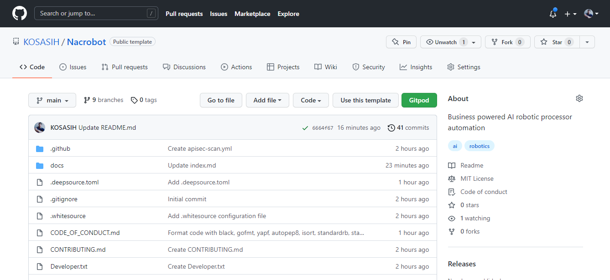
Task: View the 0 stars list
Action: click(x=464, y=205)
